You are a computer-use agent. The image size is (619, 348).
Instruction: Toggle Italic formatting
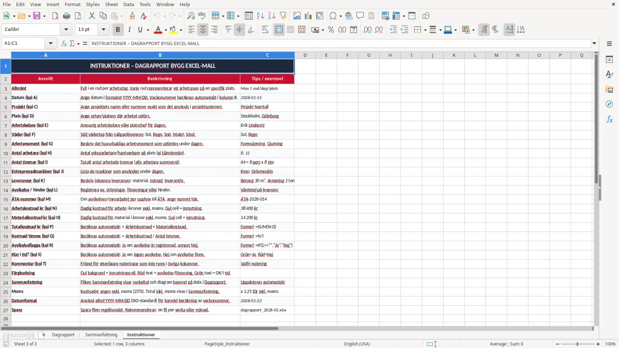129,30
